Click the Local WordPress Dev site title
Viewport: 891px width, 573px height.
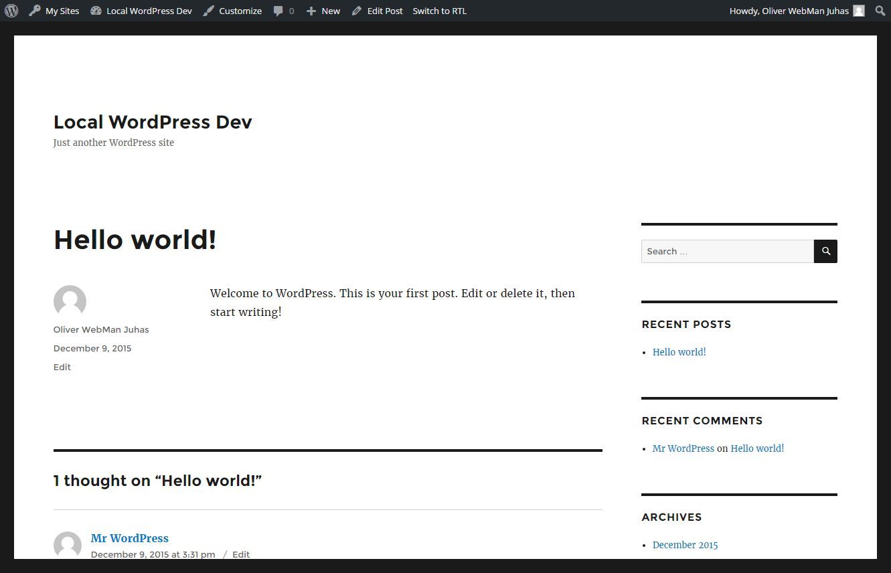(x=153, y=122)
